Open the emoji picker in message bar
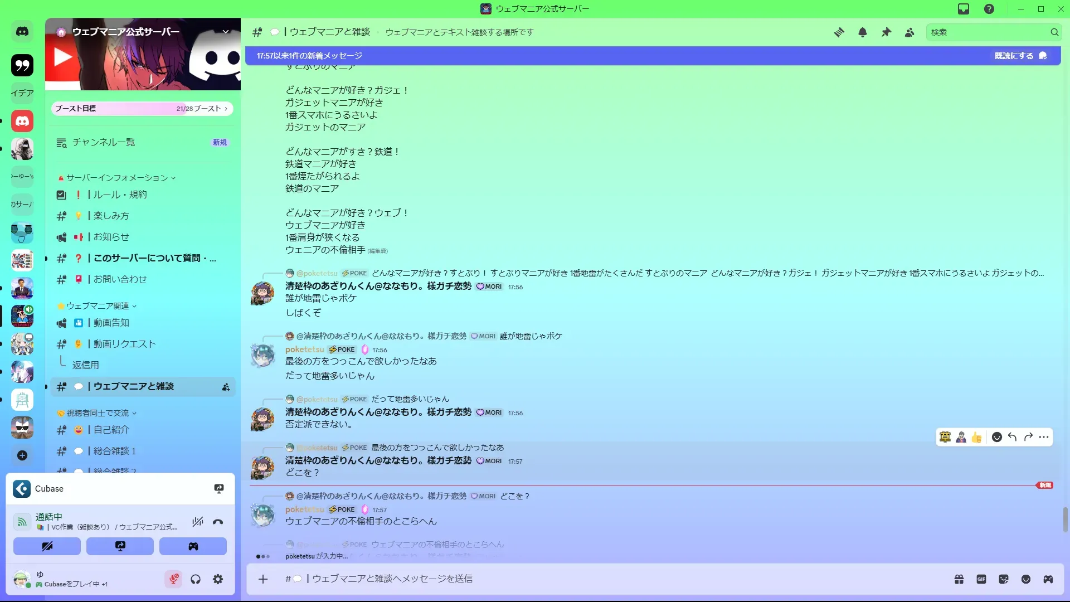Viewport: 1070px width, 602px height. (1026, 579)
